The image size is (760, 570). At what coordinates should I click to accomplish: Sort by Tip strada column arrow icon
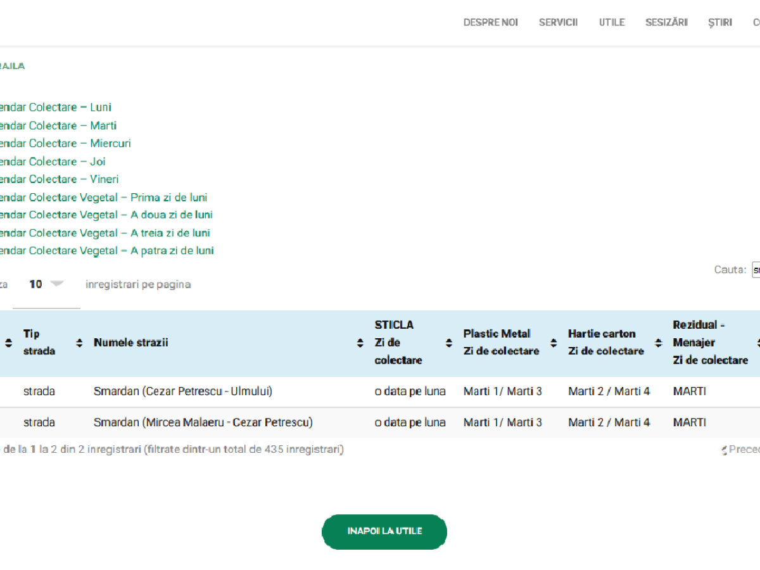pyautogui.click(x=79, y=343)
